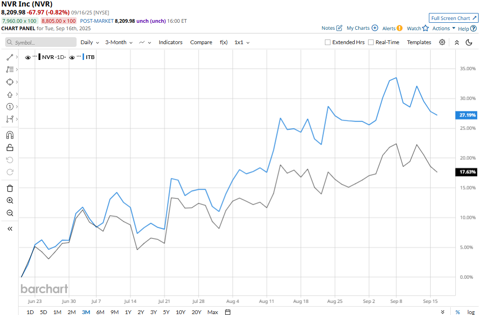Image resolution: width=479 pixels, height=315 pixels.
Task: Click the undo arrow icon
Action: tap(10, 160)
